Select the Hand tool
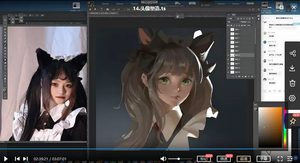The height and width of the screenshot is (163, 300). 5,79
